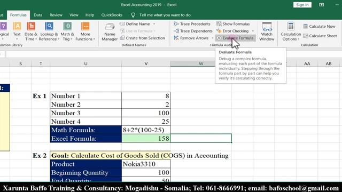Click the Sign in button
This screenshot has width=342, height=192.
point(302,5)
